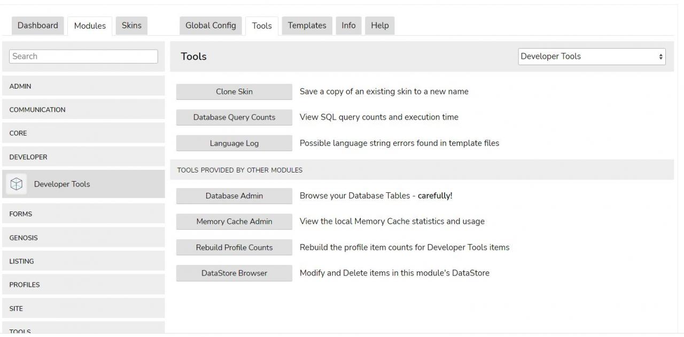Click the Language Log button
Screen dimensions: 684x337
(234, 143)
